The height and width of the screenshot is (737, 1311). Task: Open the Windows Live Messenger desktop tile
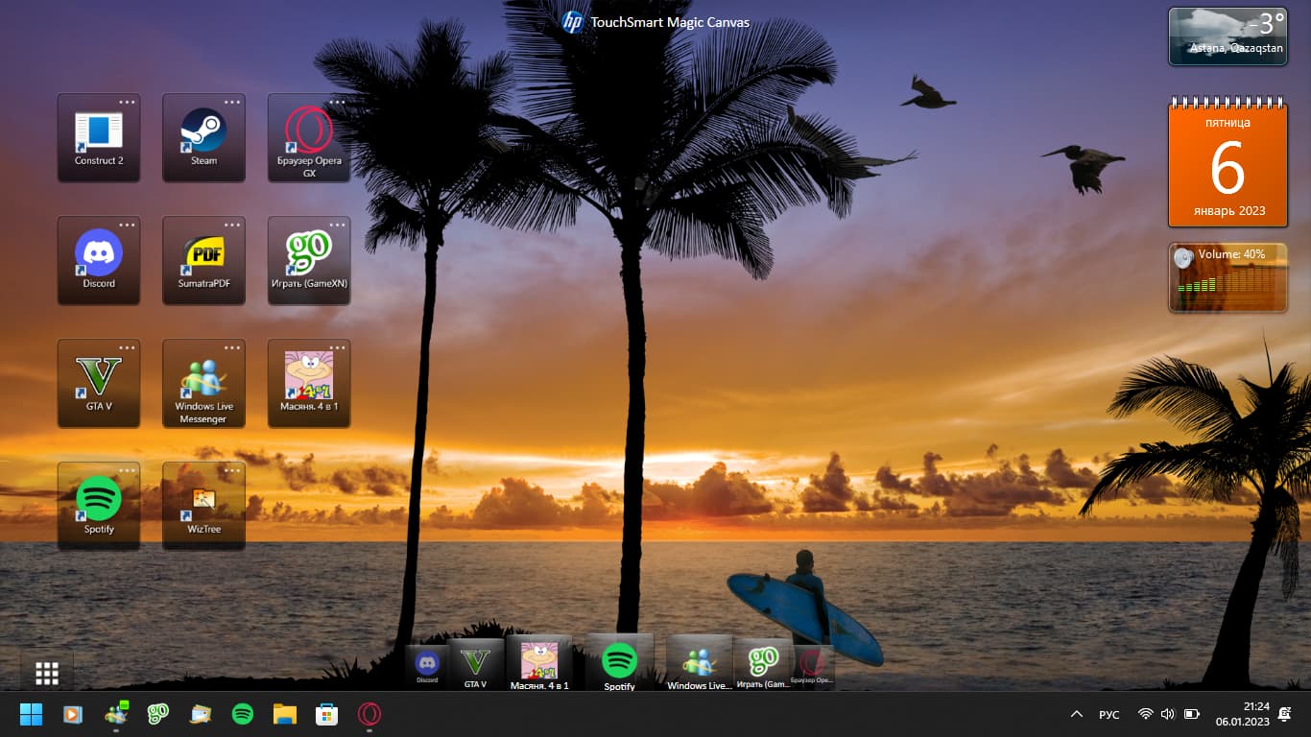pyautogui.click(x=203, y=384)
